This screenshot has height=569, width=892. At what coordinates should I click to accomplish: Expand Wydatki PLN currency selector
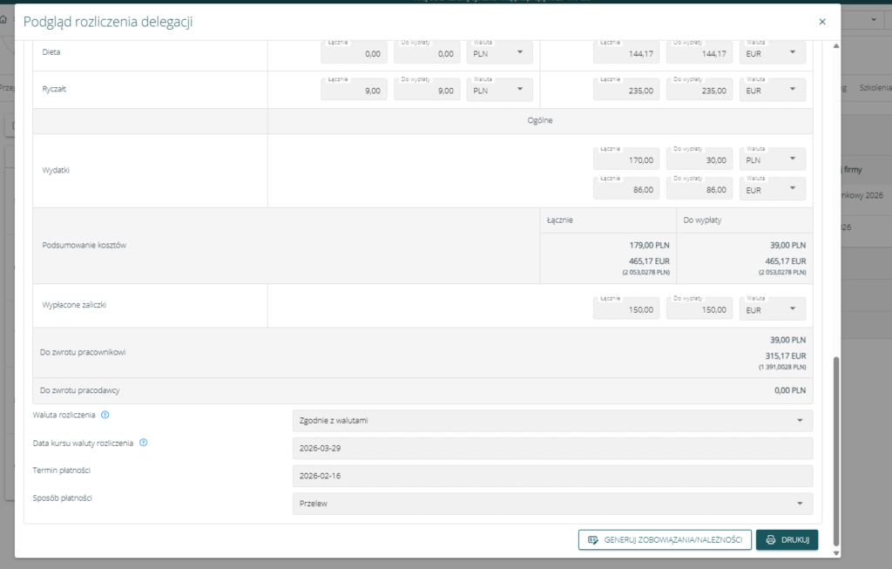point(772,159)
